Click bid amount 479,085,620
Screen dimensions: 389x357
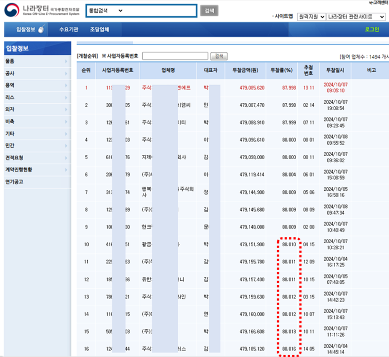tap(252, 88)
